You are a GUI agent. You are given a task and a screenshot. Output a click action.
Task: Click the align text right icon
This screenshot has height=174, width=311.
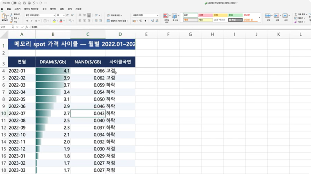pos(89,21)
